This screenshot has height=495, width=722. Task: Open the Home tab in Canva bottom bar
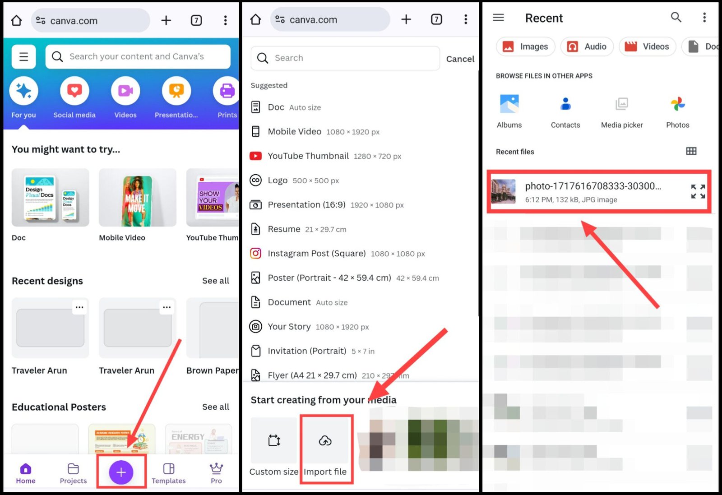(x=26, y=474)
